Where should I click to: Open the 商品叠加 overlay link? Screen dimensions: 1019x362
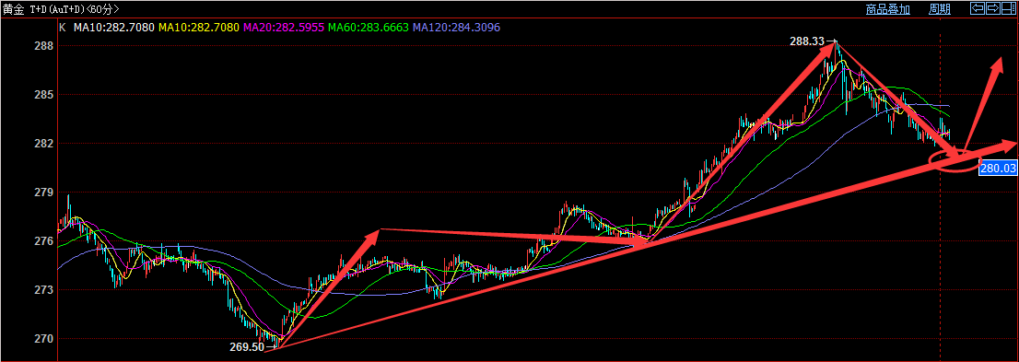pos(887,9)
